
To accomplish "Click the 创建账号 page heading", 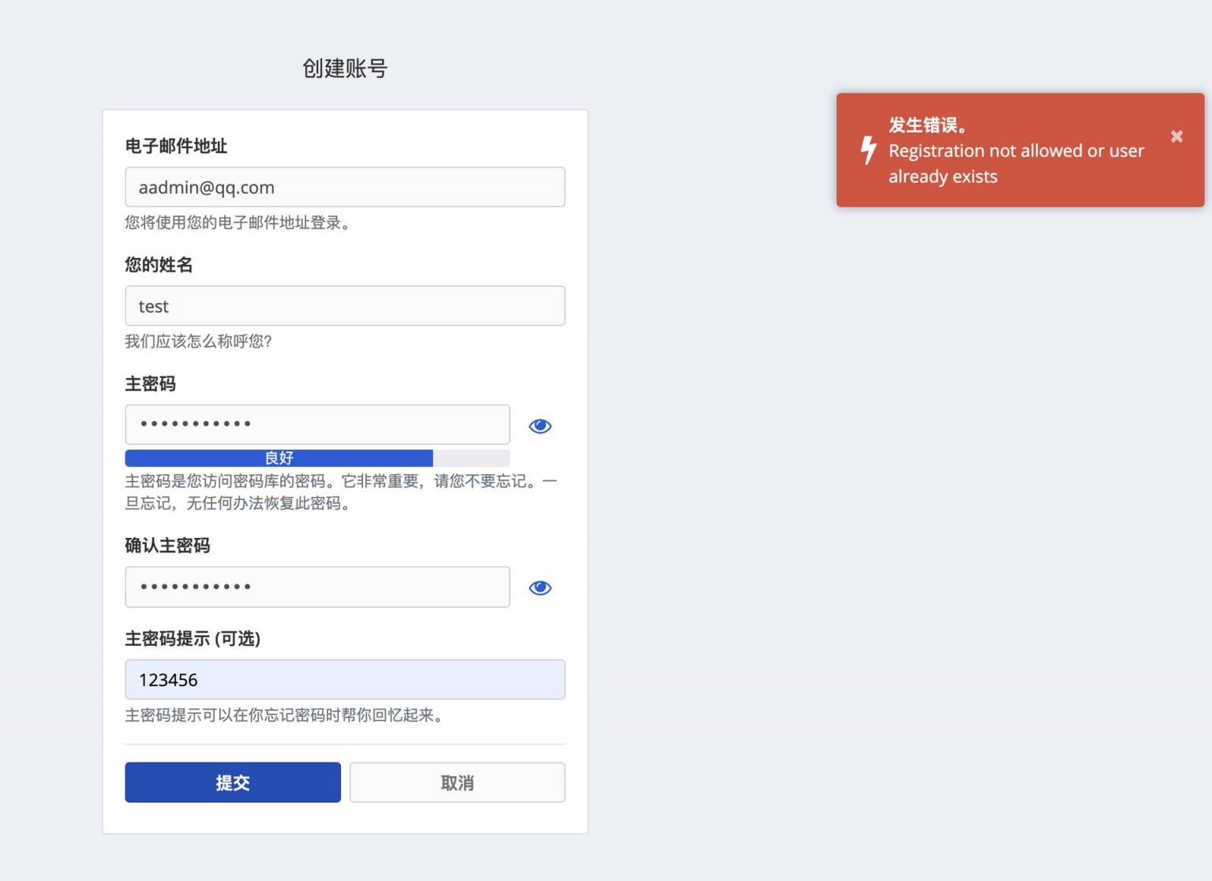I will pos(345,69).
